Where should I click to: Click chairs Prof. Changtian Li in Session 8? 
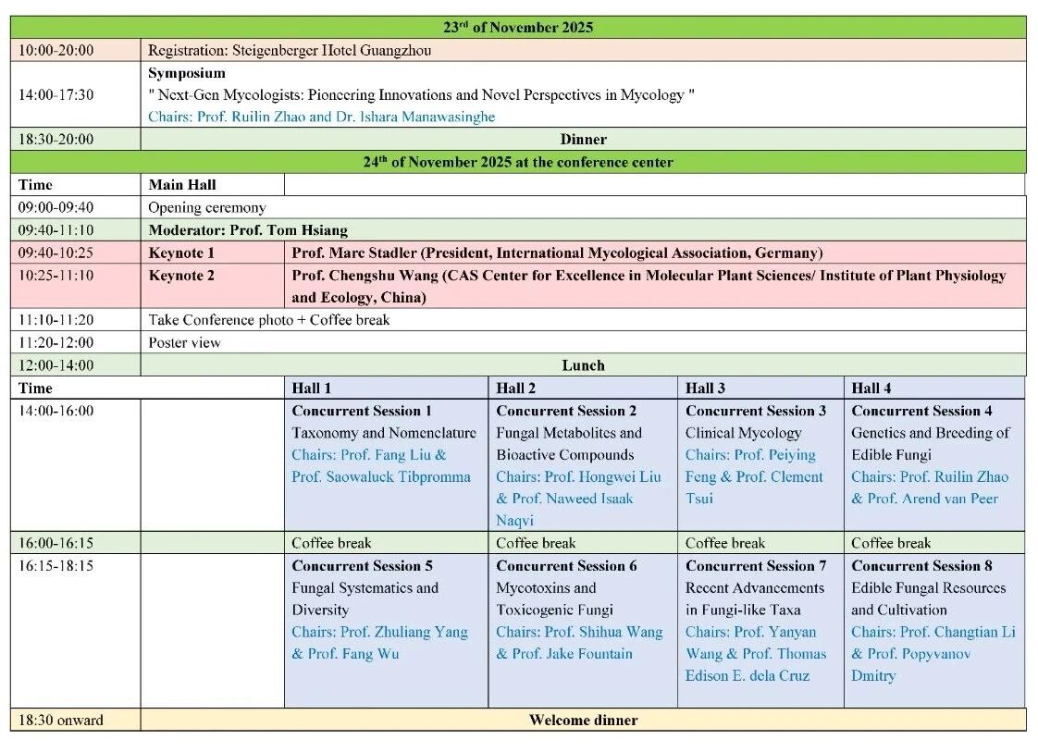pos(933,632)
